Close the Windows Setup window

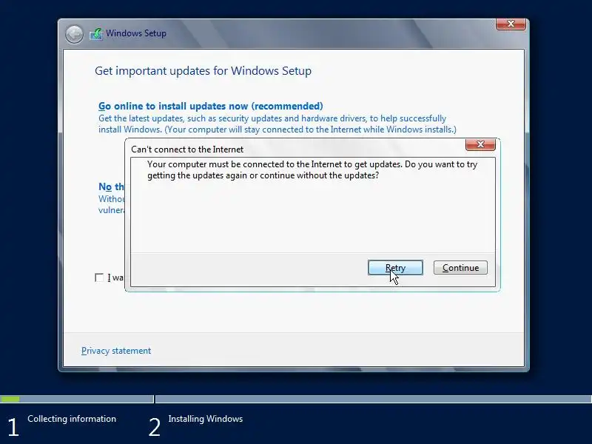pos(511,24)
